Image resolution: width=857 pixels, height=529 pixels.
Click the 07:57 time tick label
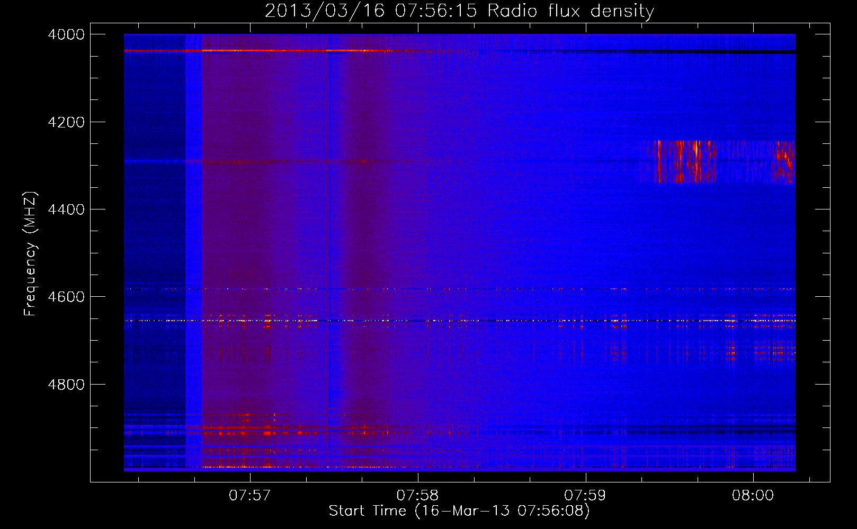[x=250, y=495]
